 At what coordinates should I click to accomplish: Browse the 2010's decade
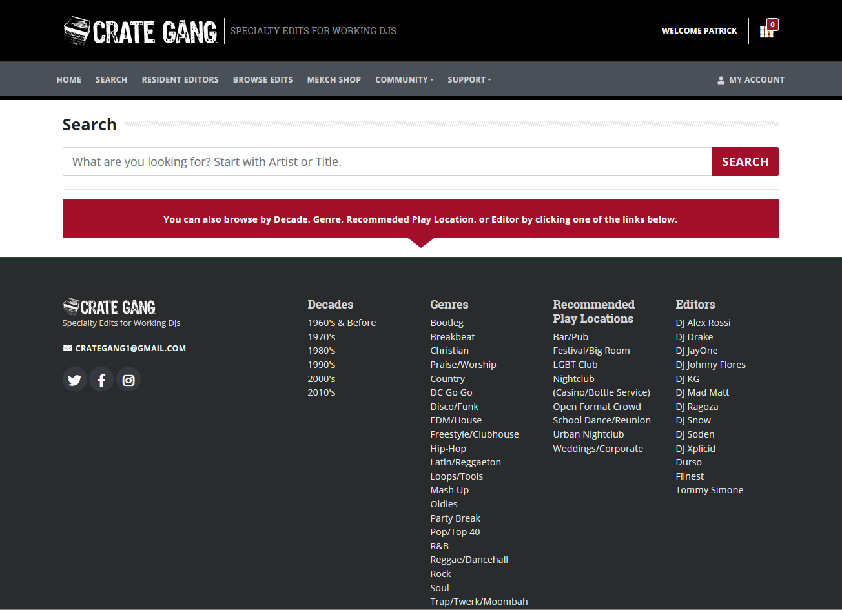322,392
